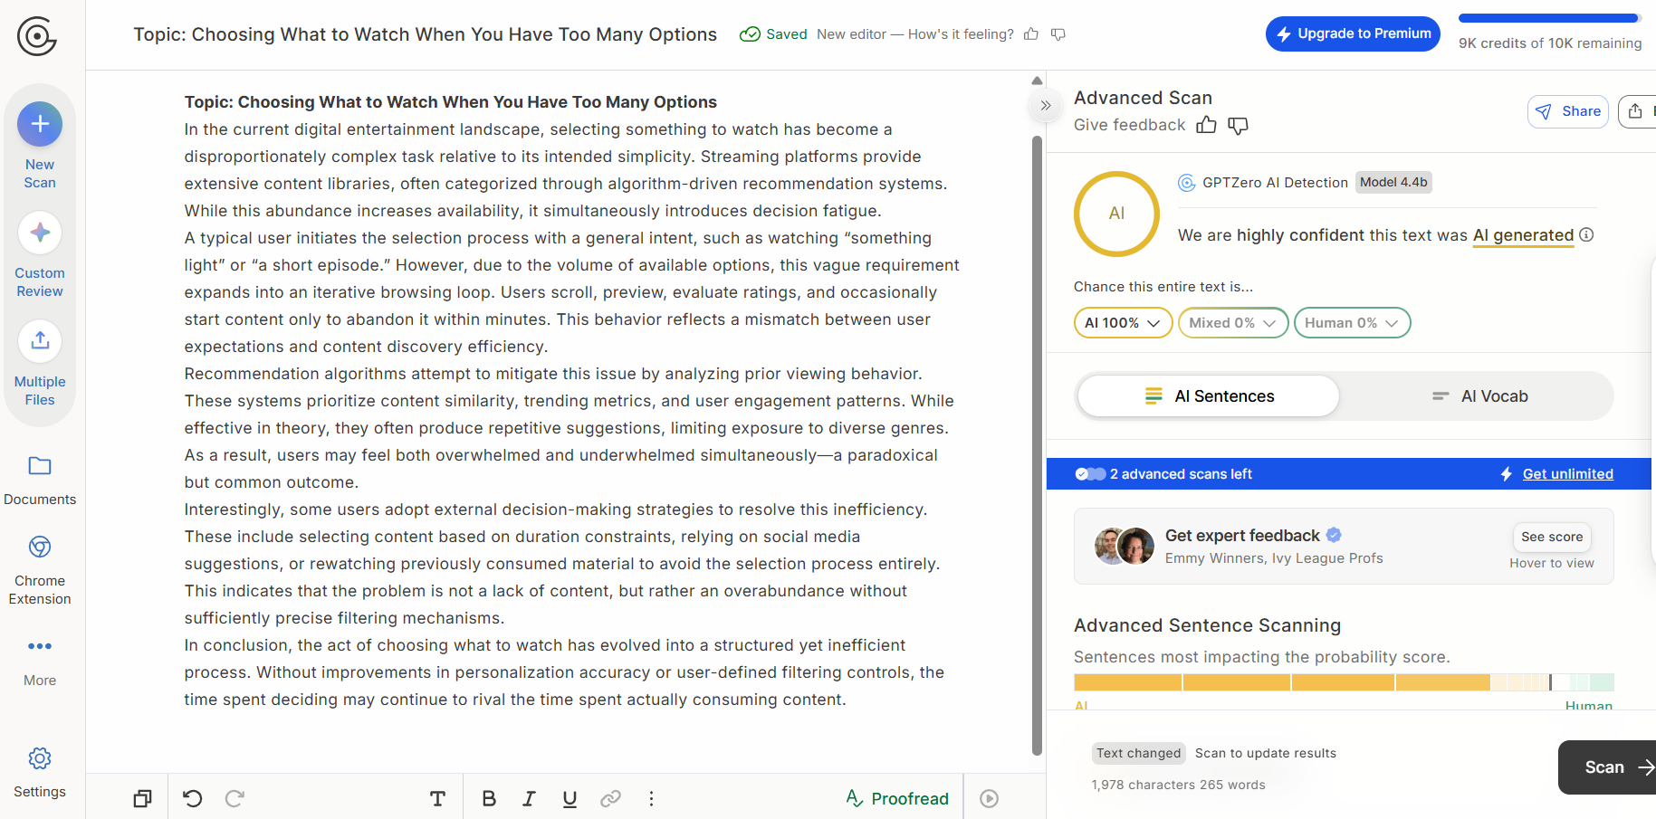Click info icon beside AI generated

tap(1586, 234)
